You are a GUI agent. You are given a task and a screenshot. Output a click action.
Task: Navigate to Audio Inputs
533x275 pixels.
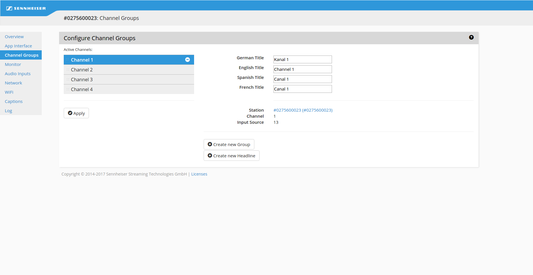pos(17,74)
